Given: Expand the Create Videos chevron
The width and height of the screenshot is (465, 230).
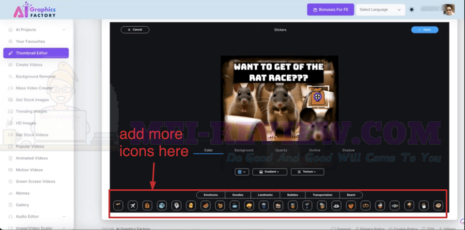Looking at the screenshot, I should (x=64, y=65).
